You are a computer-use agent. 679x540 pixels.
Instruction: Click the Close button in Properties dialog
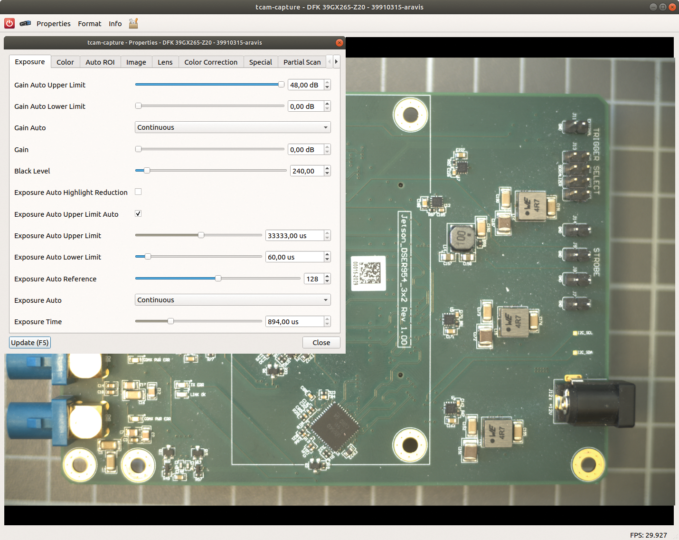pyautogui.click(x=321, y=343)
